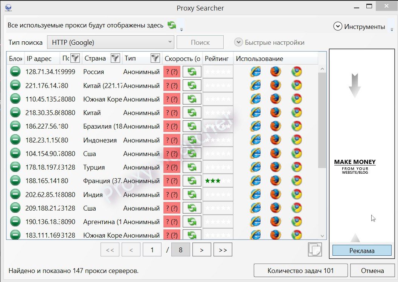Use Индонезия proxy in Chrome

296,140
